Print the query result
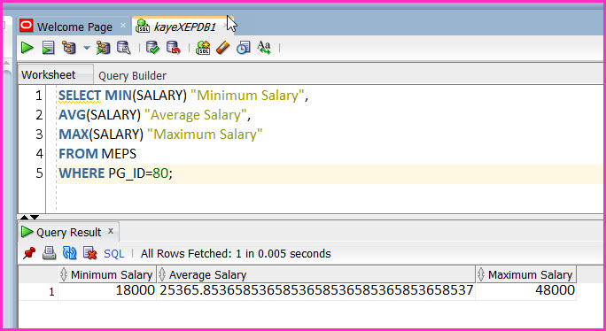 [x=49, y=253]
